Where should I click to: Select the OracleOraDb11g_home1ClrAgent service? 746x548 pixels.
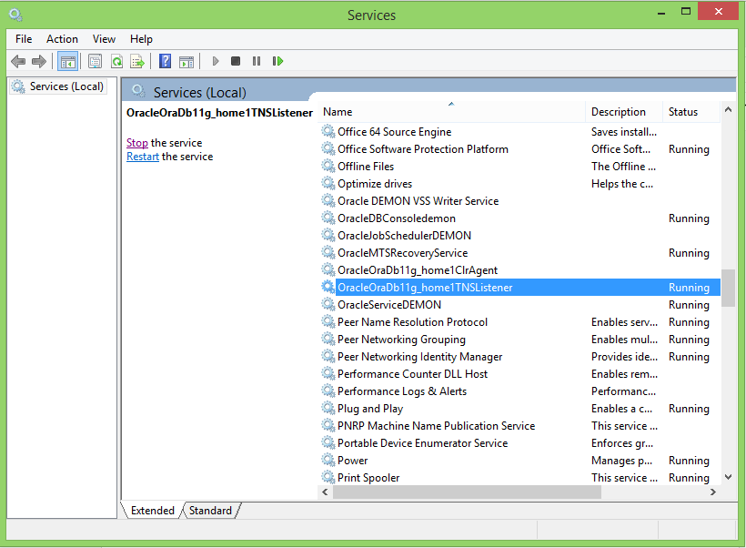tap(519, 270)
